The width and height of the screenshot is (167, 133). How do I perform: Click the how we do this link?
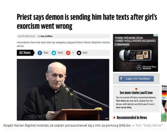click(x=124, y=107)
